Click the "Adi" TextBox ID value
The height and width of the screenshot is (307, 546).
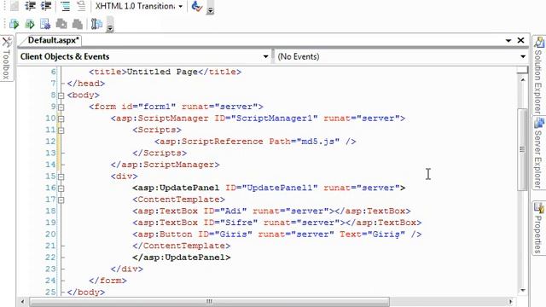(x=233, y=211)
